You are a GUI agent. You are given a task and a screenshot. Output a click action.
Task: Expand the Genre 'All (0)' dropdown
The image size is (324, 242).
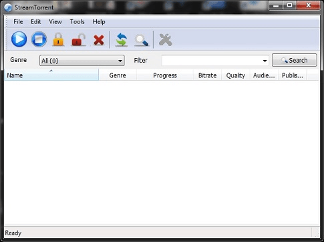(82, 61)
